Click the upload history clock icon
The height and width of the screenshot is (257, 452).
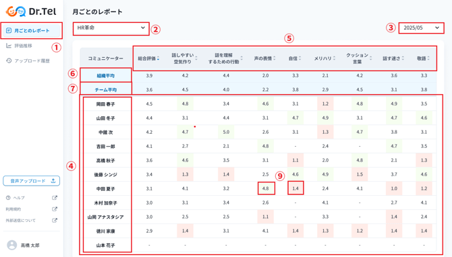[x=9, y=61]
